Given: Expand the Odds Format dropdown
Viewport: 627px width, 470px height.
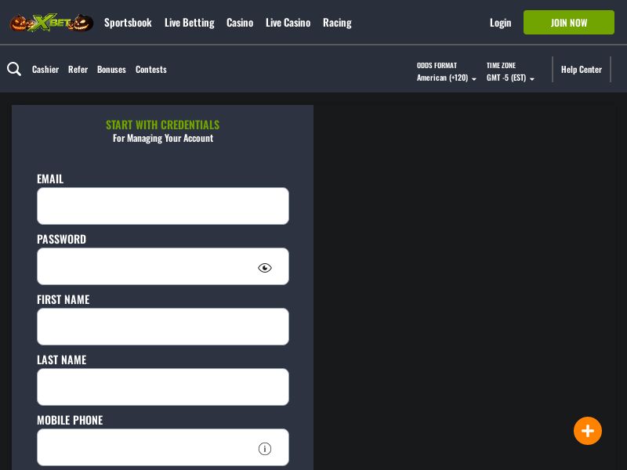Looking at the screenshot, I should (x=446, y=78).
